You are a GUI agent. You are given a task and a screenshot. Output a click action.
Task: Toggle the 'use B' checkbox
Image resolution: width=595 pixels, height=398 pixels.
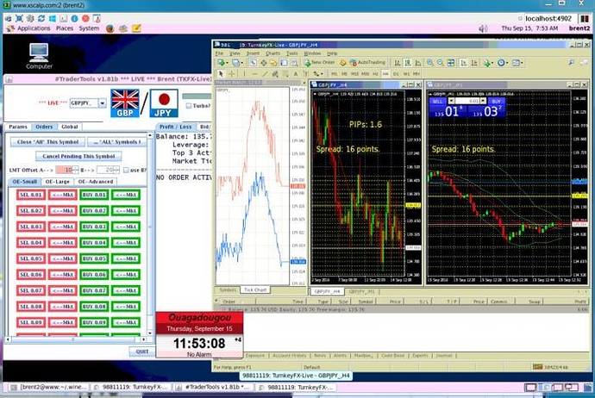coord(126,170)
